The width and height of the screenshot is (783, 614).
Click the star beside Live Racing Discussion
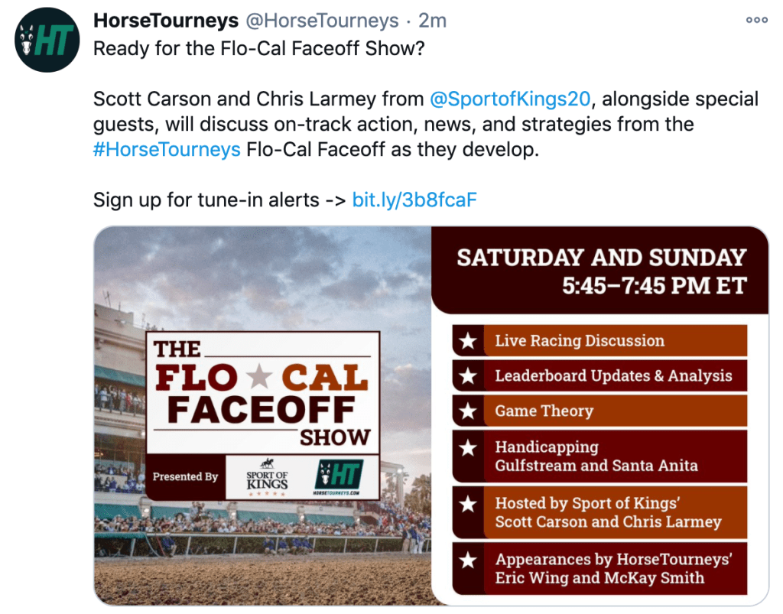tap(468, 341)
